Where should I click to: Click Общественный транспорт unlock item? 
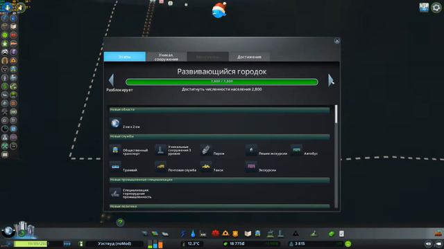129,151
